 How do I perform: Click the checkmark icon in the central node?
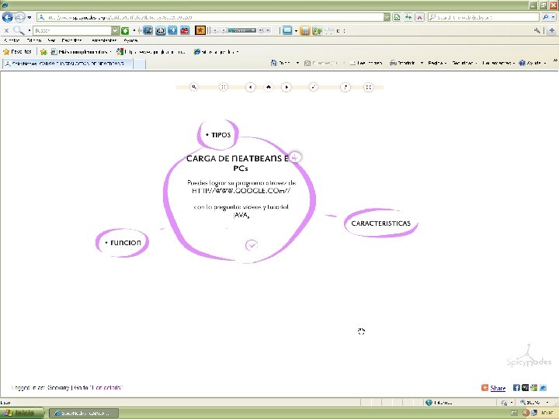point(252,245)
